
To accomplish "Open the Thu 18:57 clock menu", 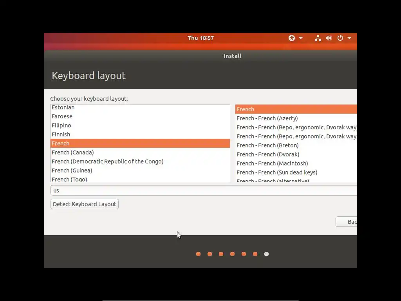I will click(200, 38).
